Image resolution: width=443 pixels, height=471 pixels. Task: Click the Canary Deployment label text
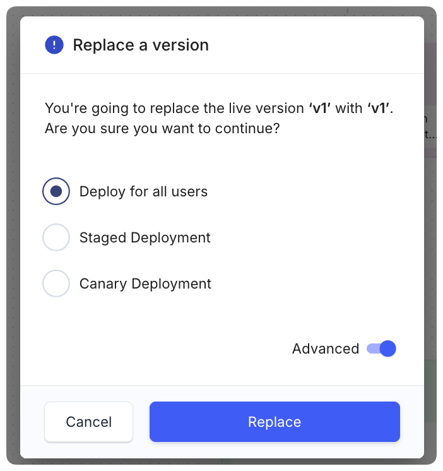click(145, 283)
